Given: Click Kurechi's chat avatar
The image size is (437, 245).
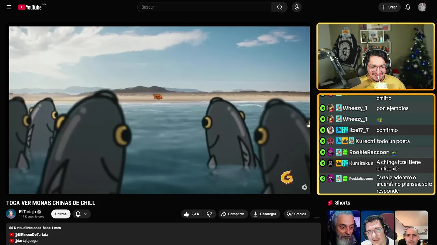Looking at the screenshot, I should pos(330,141).
